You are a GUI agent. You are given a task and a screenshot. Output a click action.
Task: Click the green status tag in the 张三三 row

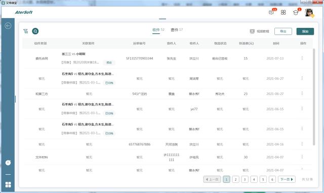click(x=109, y=63)
